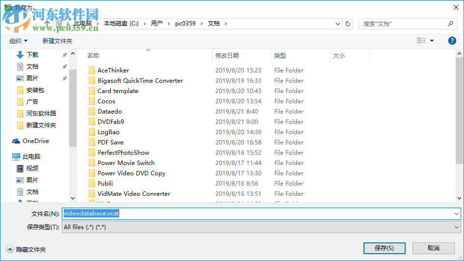464x261 pixels.
Task: Click pin icon next to quick-access 文档
Action: 65,67
